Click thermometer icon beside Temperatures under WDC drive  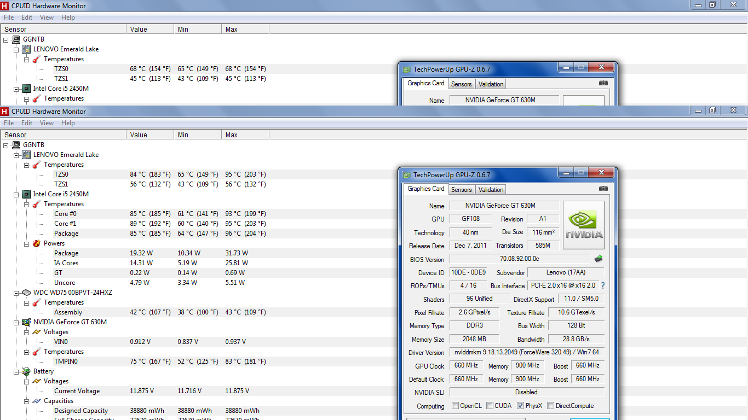click(x=36, y=302)
